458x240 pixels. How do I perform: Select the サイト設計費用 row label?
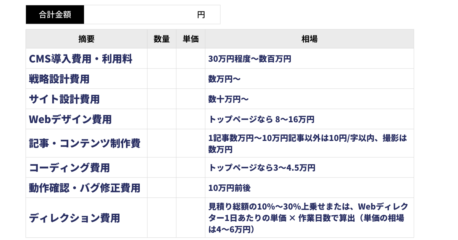click(64, 99)
